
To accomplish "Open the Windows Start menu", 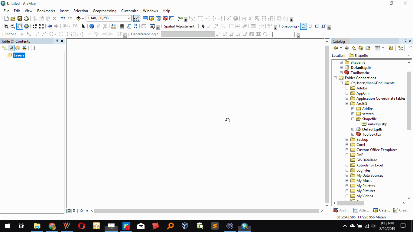I will pyautogui.click(x=7, y=226).
